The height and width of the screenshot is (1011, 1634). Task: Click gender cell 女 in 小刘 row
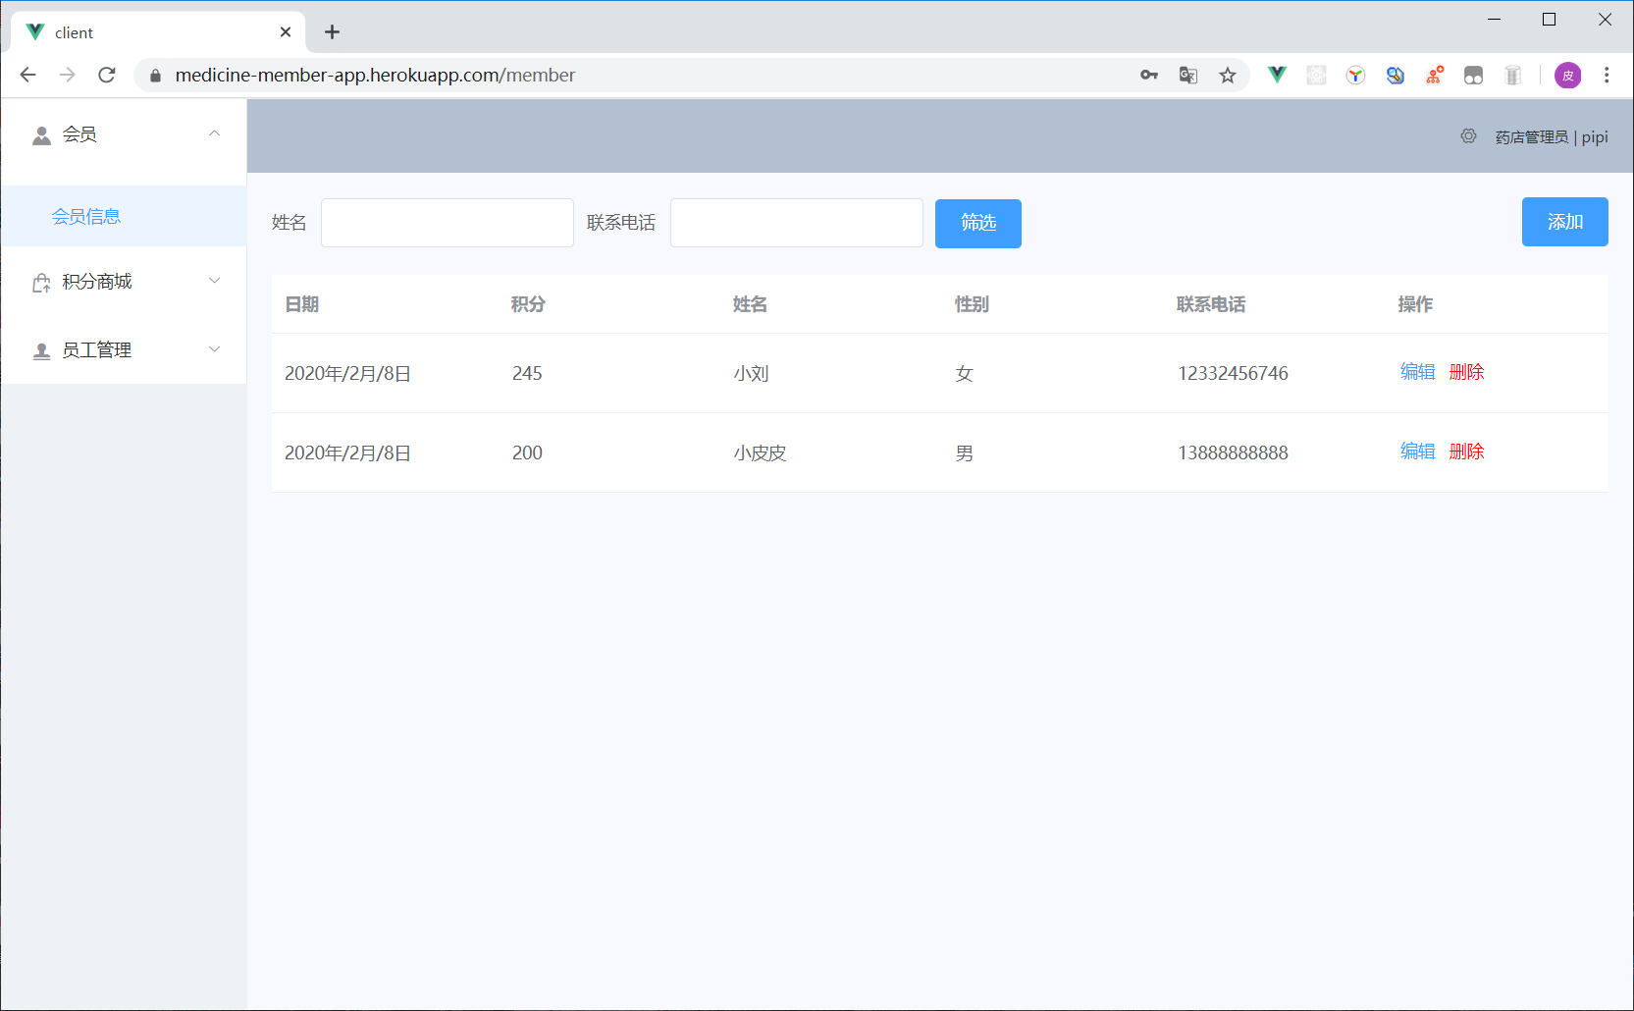click(x=964, y=374)
